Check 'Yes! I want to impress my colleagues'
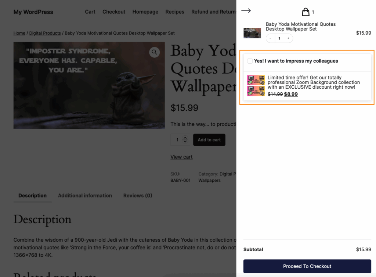The width and height of the screenshot is (376, 277). (x=250, y=61)
